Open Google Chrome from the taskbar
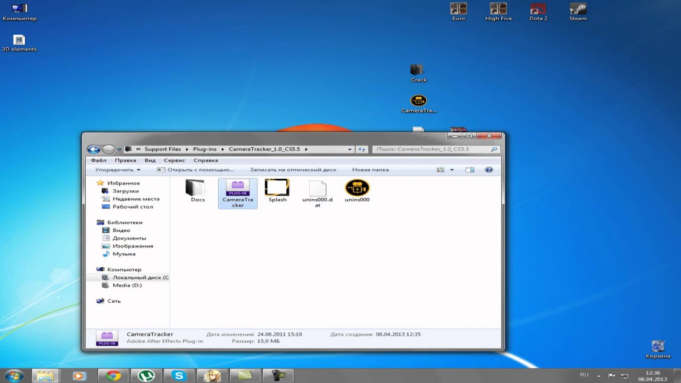 (113, 376)
